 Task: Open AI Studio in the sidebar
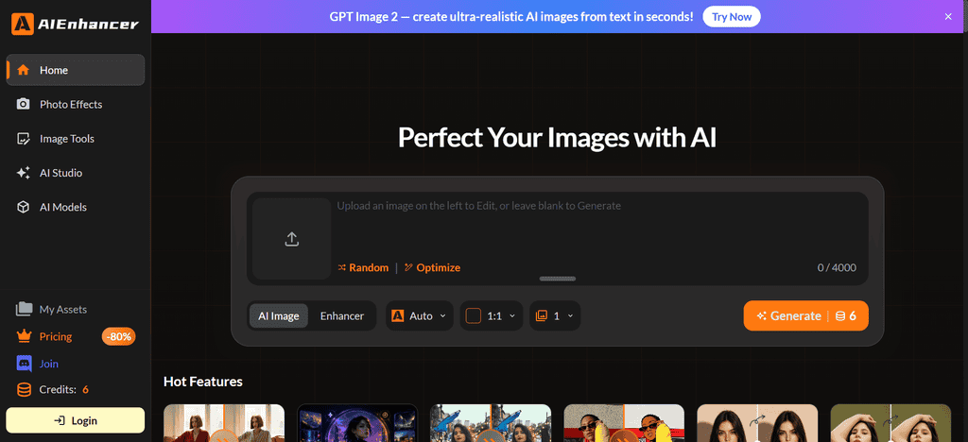pos(76,173)
